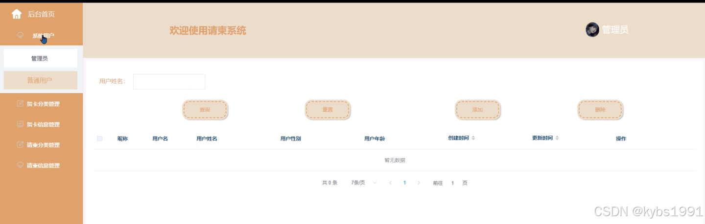
Task: Click the 共 0 条 total count text
Action: 329,183
